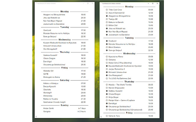Select Charlotte in left window
Screen dimensions: 196x122
pos(47,89)
